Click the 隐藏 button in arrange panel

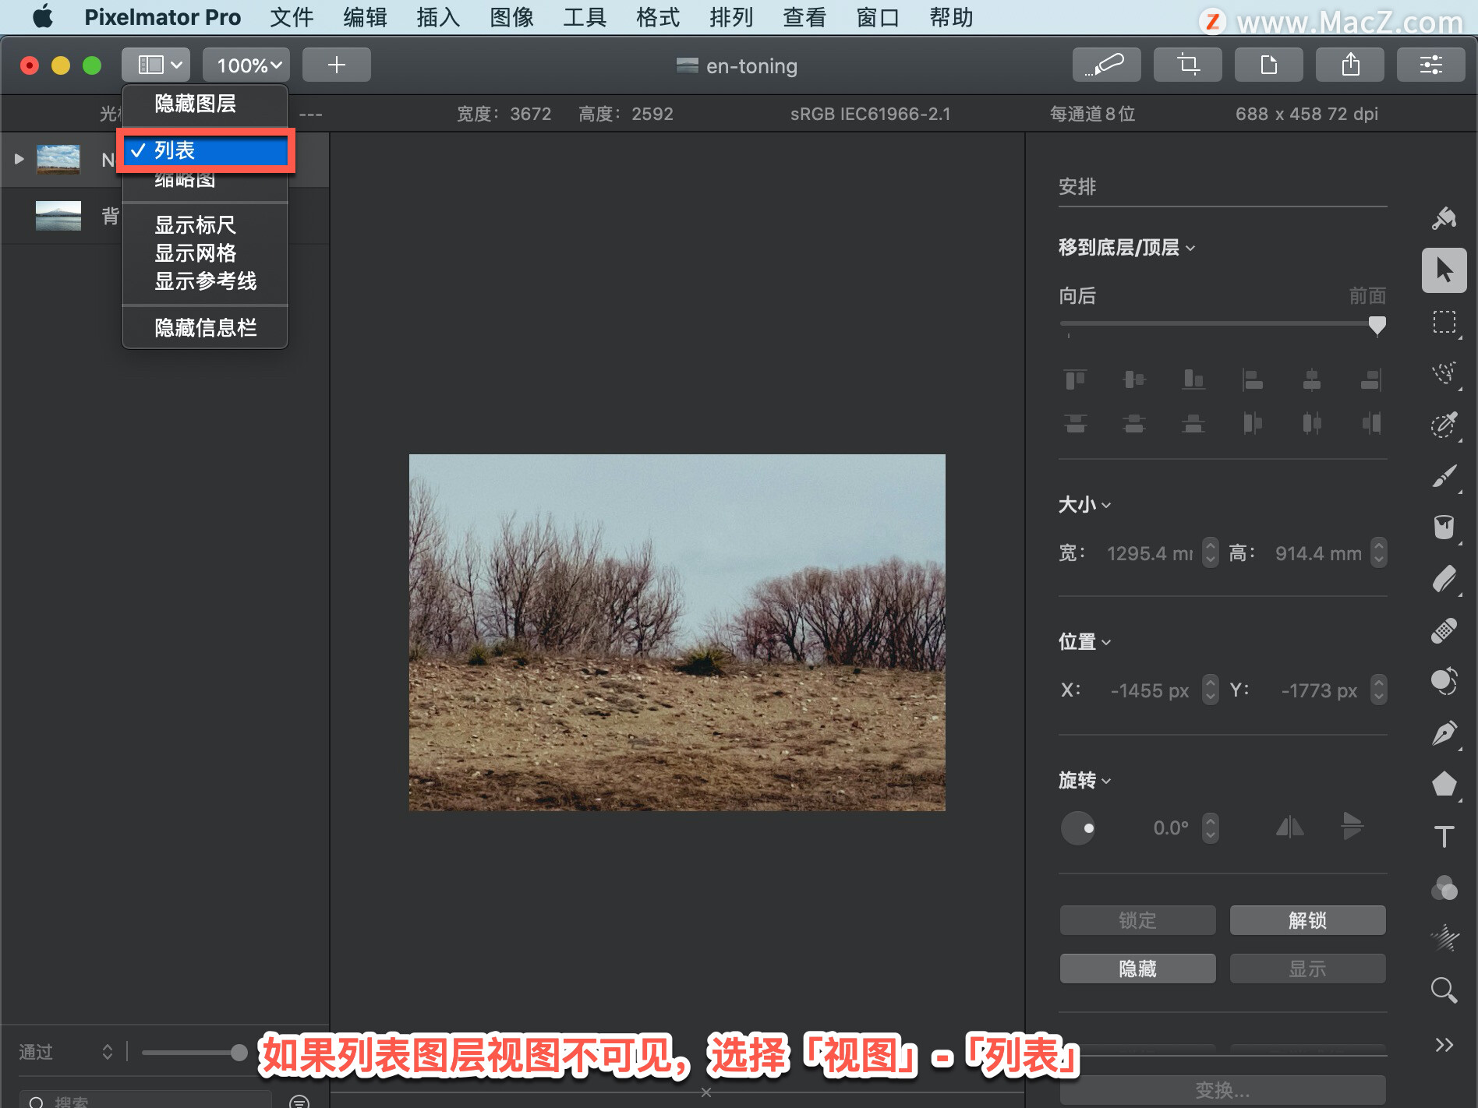coord(1137,969)
